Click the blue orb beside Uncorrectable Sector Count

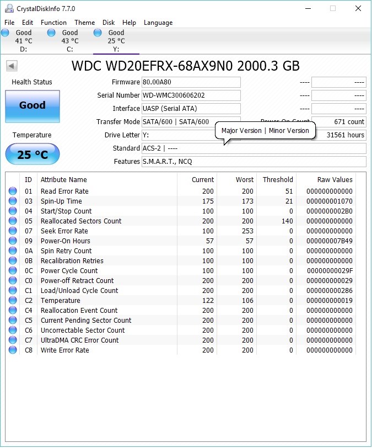tap(13, 330)
